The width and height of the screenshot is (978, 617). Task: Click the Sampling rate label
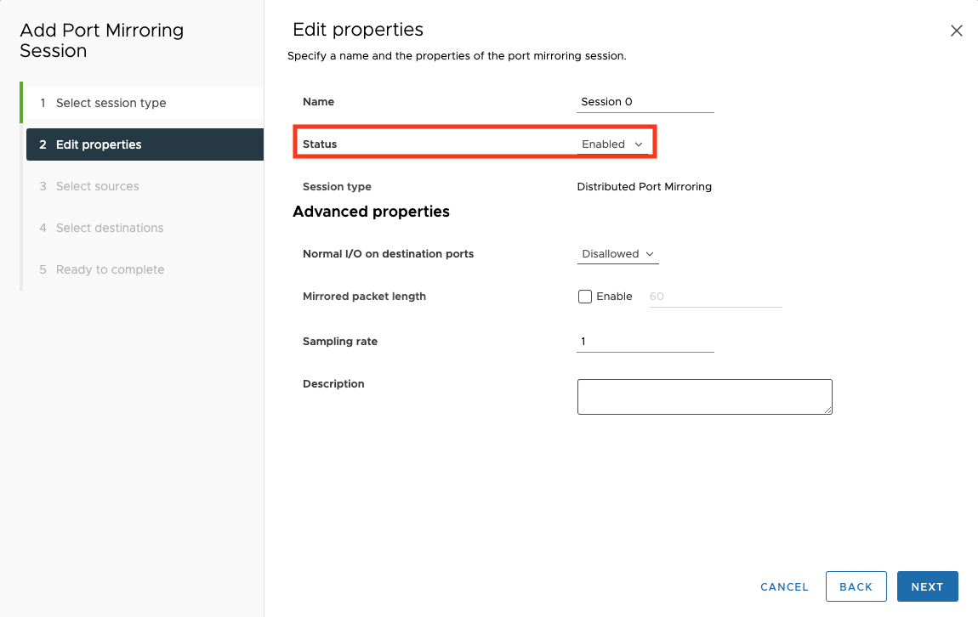340,342
